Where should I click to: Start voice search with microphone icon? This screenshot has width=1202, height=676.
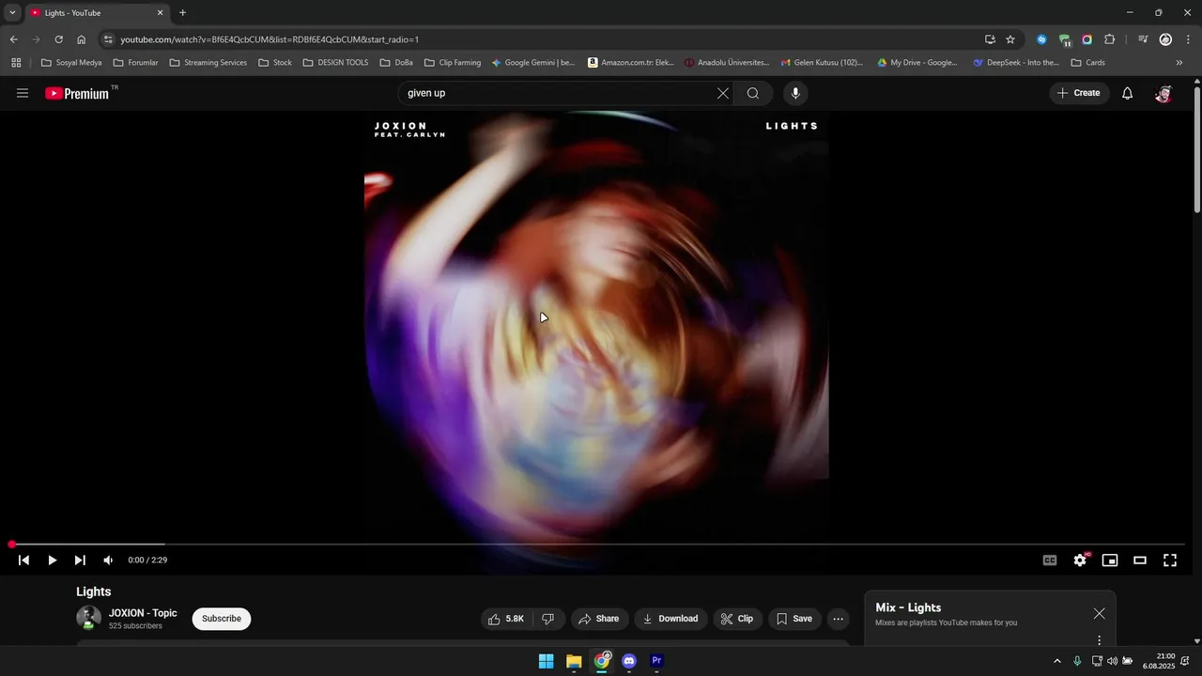[795, 93]
